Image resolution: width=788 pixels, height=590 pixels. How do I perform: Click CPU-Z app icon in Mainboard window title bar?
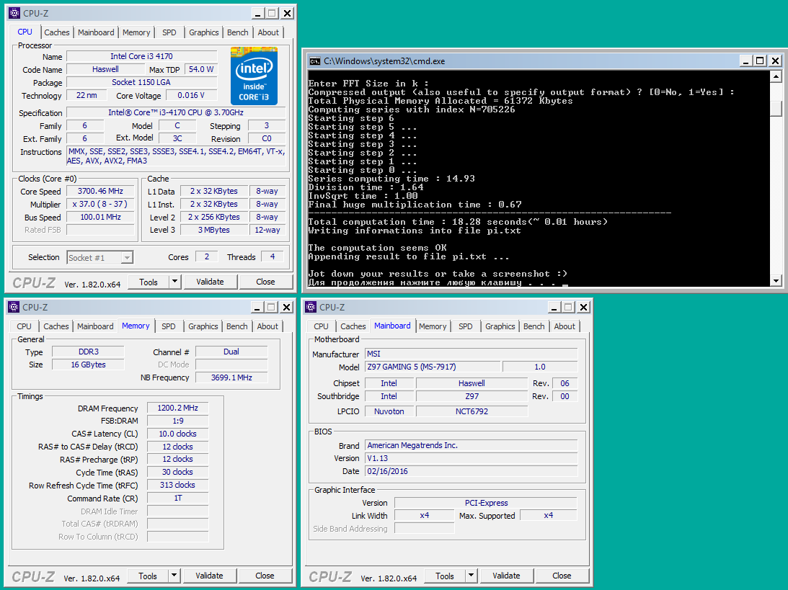(x=311, y=307)
